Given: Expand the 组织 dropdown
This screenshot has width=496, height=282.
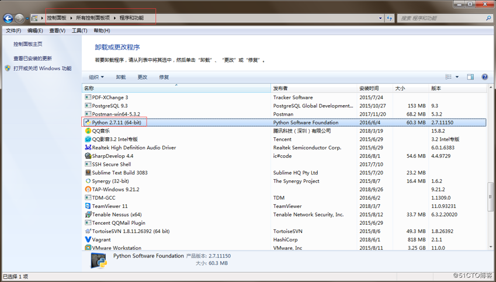Looking at the screenshot, I should pyautogui.click(x=96, y=77).
